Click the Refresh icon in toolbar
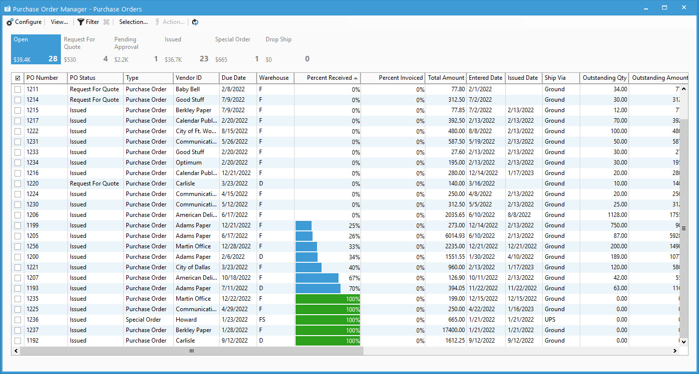The image size is (699, 374). pyautogui.click(x=195, y=22)
